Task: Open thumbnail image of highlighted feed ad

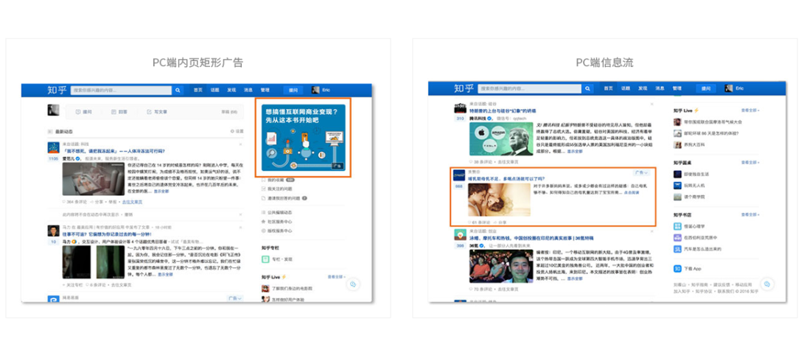Action: [x=498, y=198]
